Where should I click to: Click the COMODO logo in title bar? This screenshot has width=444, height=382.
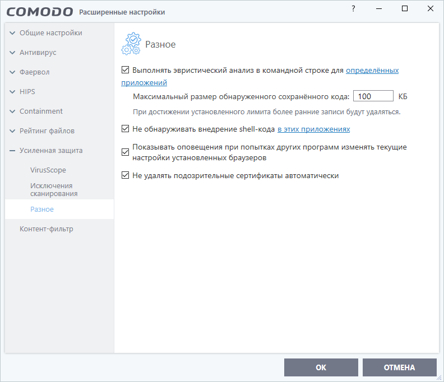(40, 12)
